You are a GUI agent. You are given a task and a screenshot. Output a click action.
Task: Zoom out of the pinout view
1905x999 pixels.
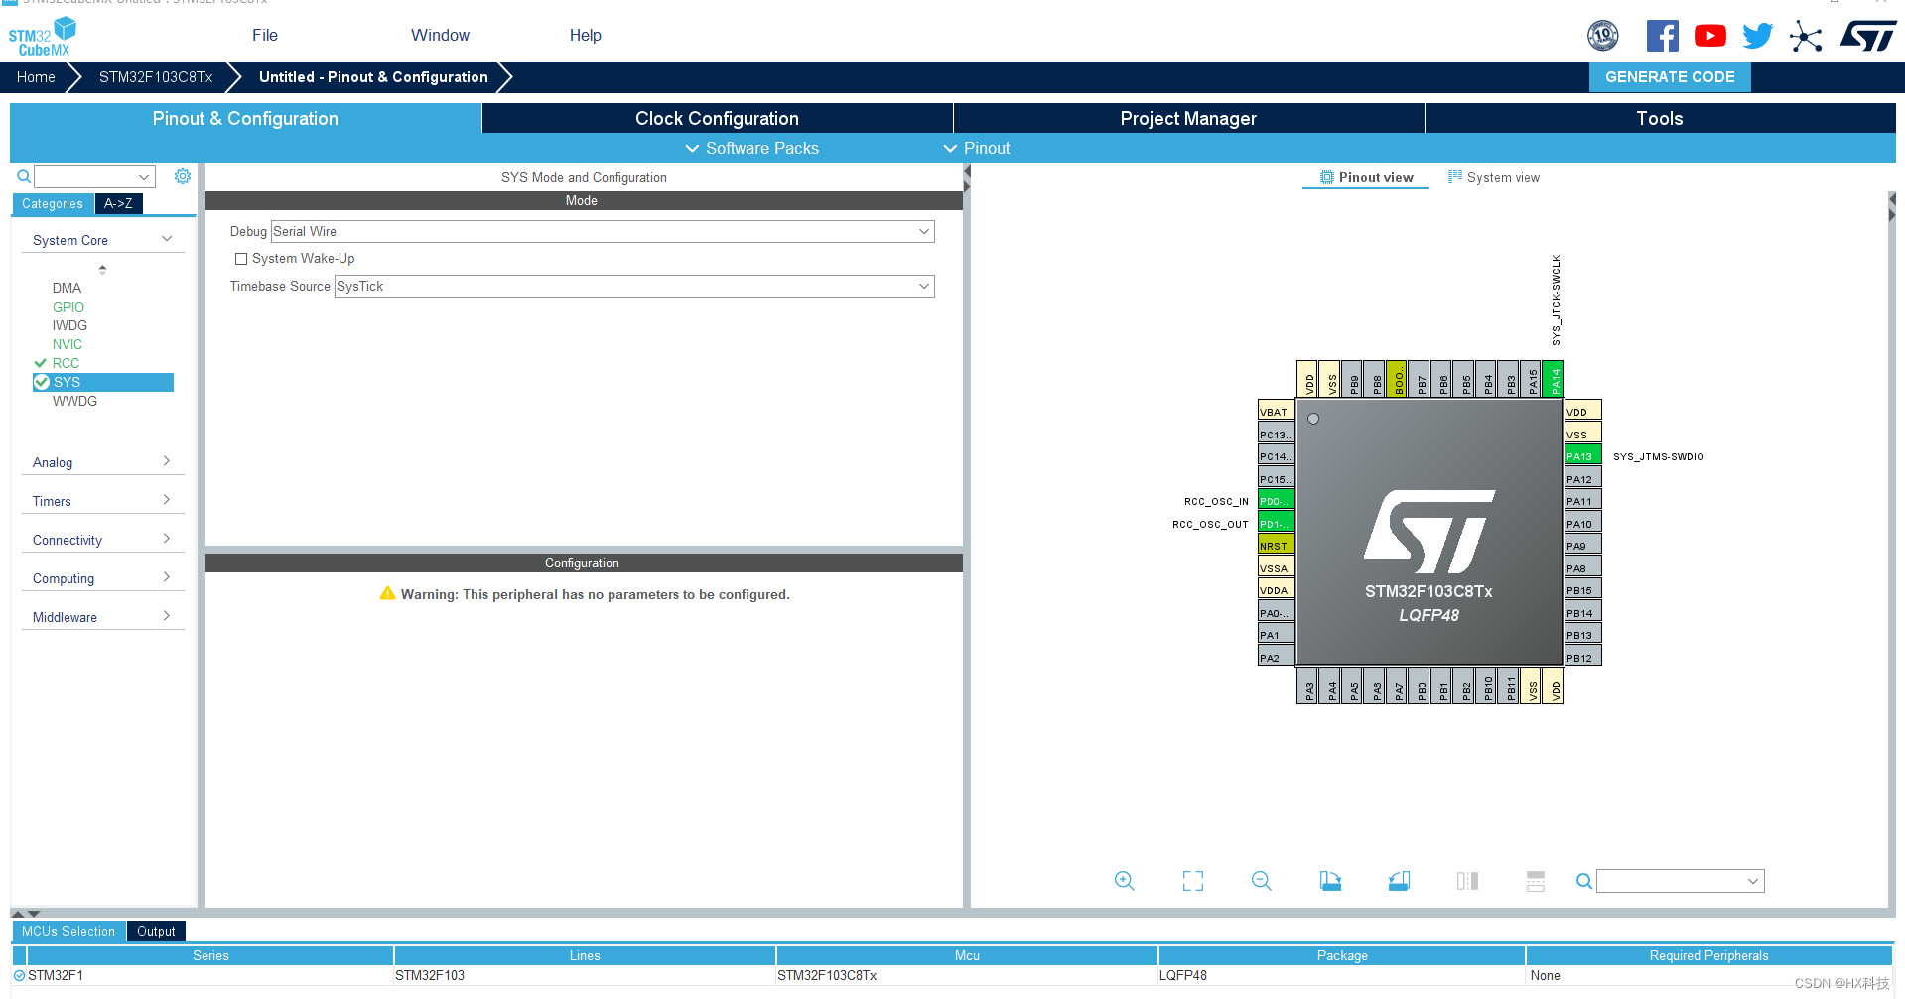click(x=1262, y=881)
